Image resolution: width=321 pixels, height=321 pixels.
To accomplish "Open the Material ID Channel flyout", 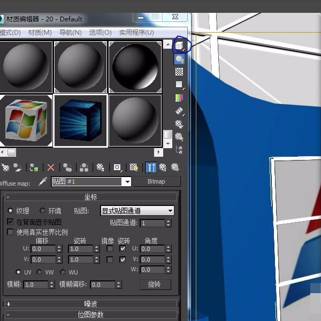I will pyautogui.click(x=118, y=167).
